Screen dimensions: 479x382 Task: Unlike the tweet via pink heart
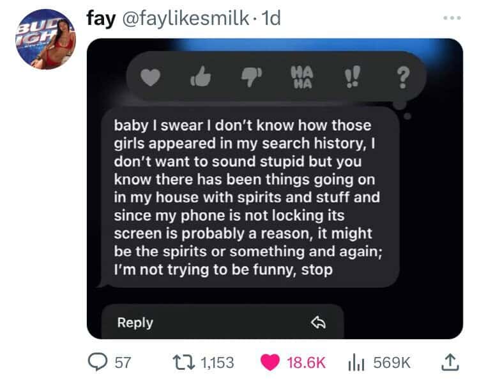coord(270,362)
